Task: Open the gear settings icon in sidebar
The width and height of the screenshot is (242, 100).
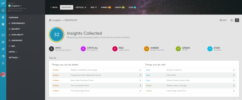Action: coord(3,42)
